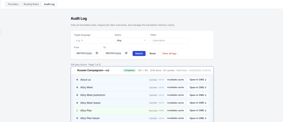Click the Audit Log page heading
Viewport: 283px width, 122px height.
click(x=79, y=18)
